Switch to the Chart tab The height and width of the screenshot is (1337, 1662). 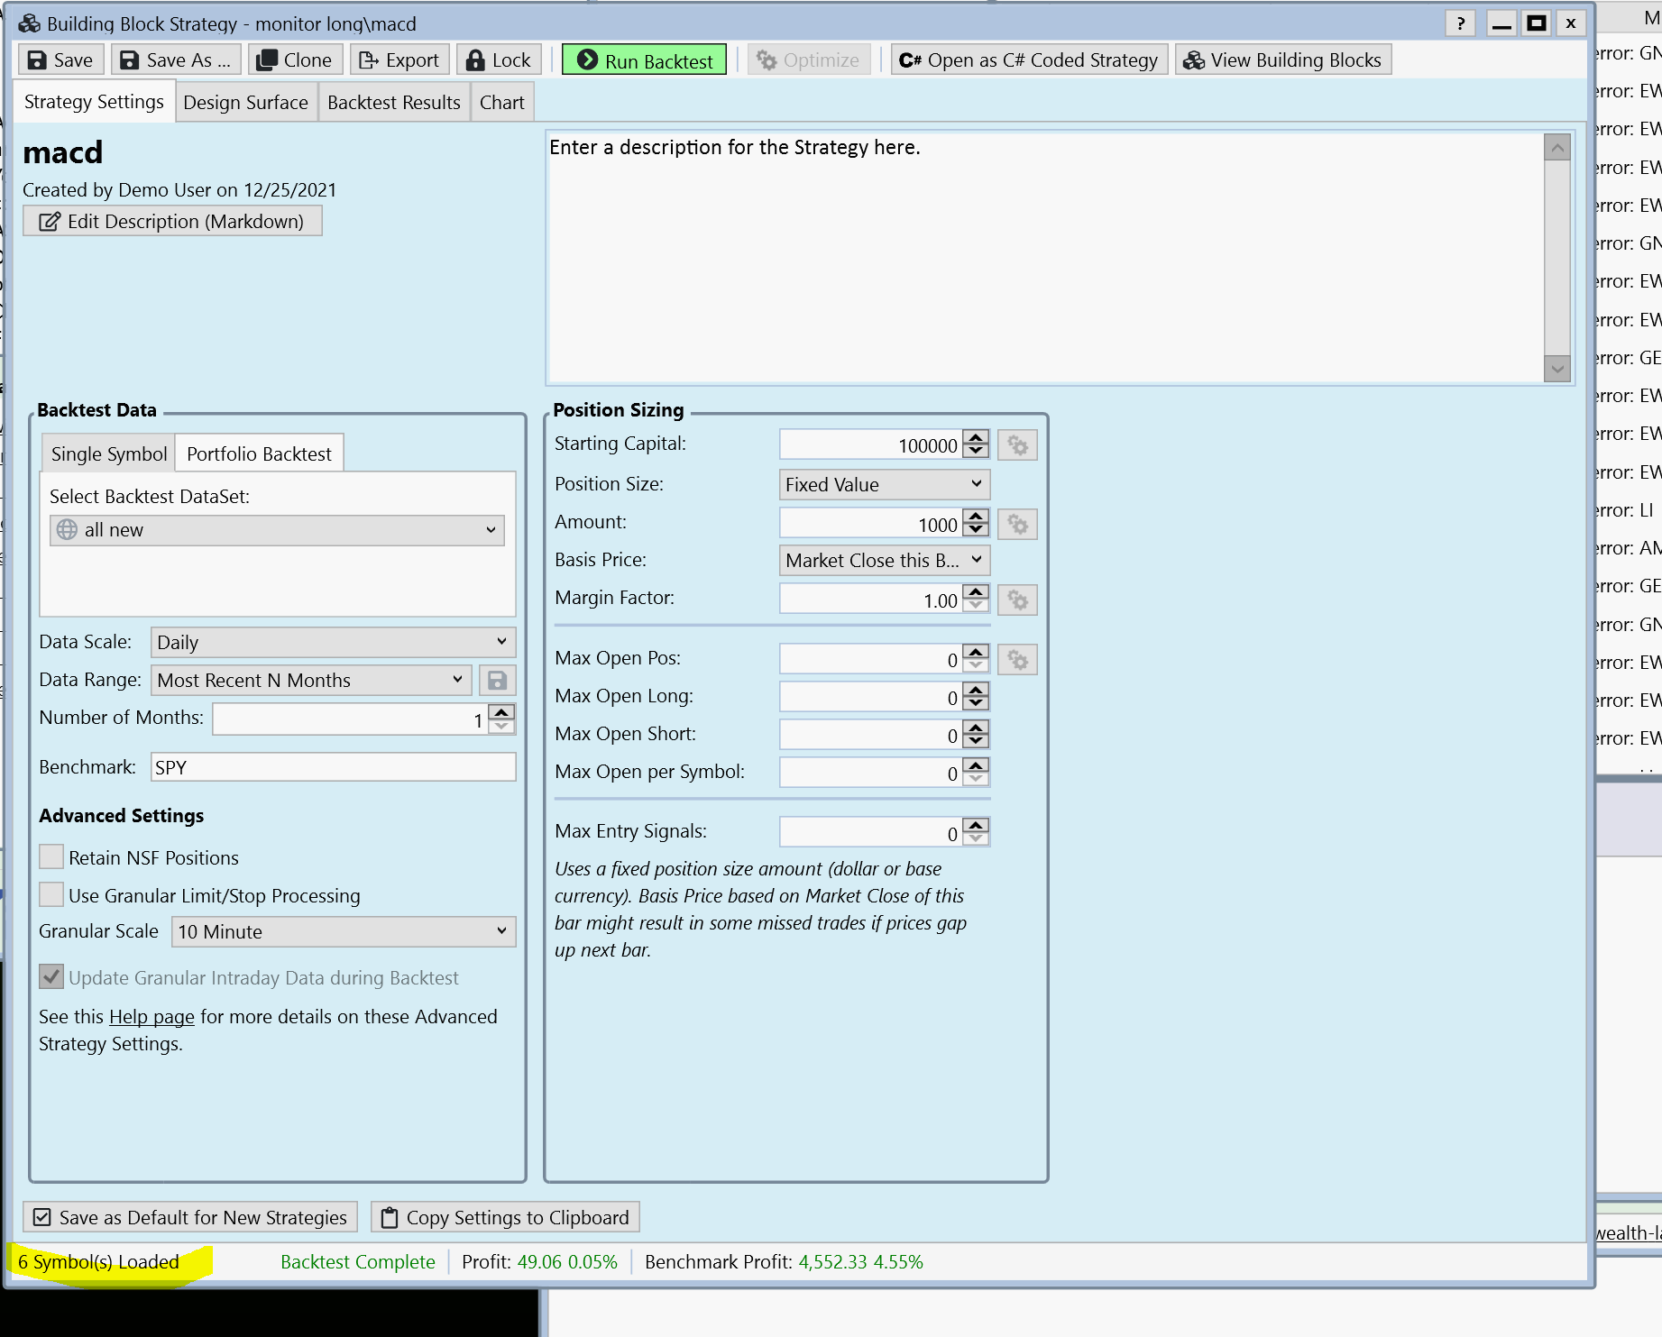coord(502,103)
